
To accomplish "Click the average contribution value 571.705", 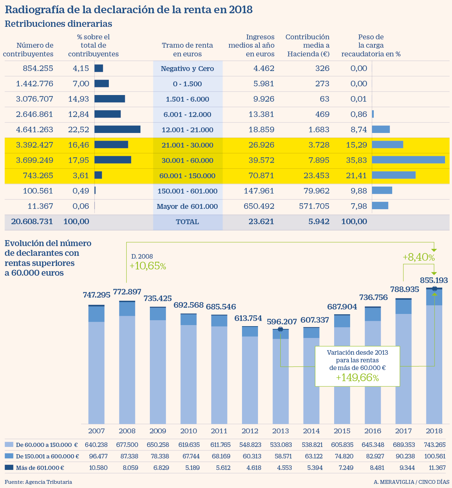I will 314,206.
